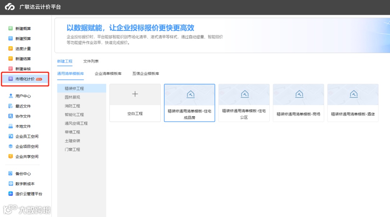The height and width of the screenshot is (217, 390).
Task: Go to 备份中心
Action: coord(23,174)
